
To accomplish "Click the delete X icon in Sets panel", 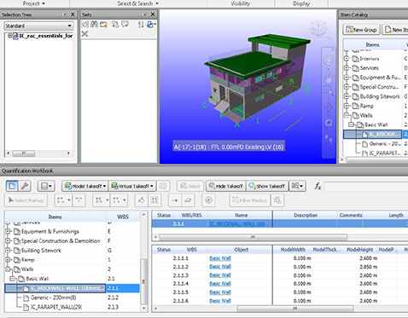I will (x=85, y=34).
